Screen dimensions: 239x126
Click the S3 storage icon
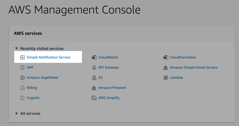[94, 78]
